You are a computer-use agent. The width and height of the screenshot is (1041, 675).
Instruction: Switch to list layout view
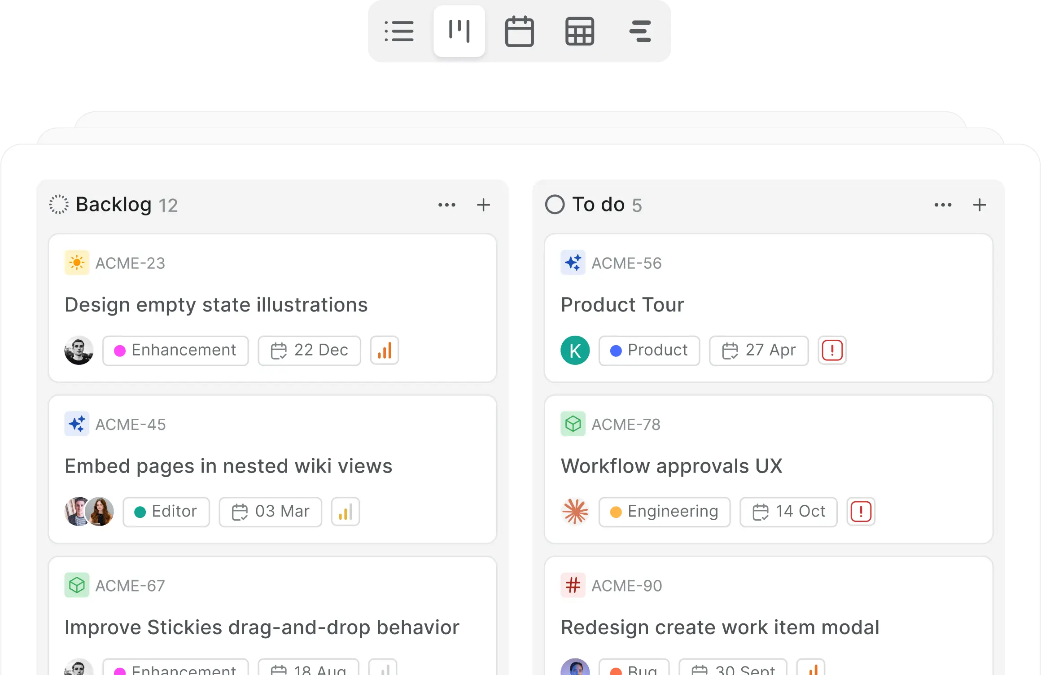pos(399,31)
